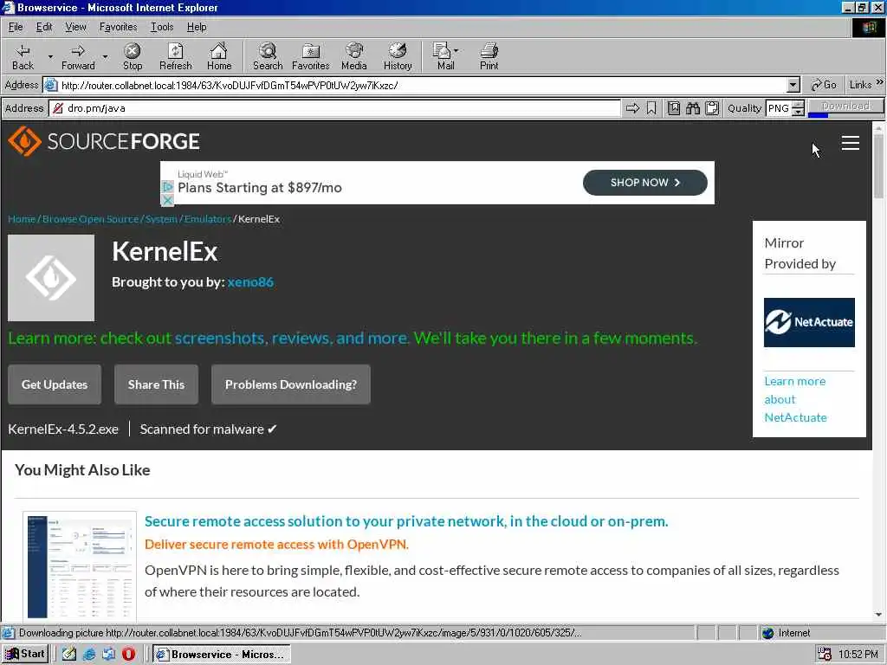Viewport: 887px width, 665px height.
Task: Click Browservice go arrow icon
Action: click(x=632, y=108)
